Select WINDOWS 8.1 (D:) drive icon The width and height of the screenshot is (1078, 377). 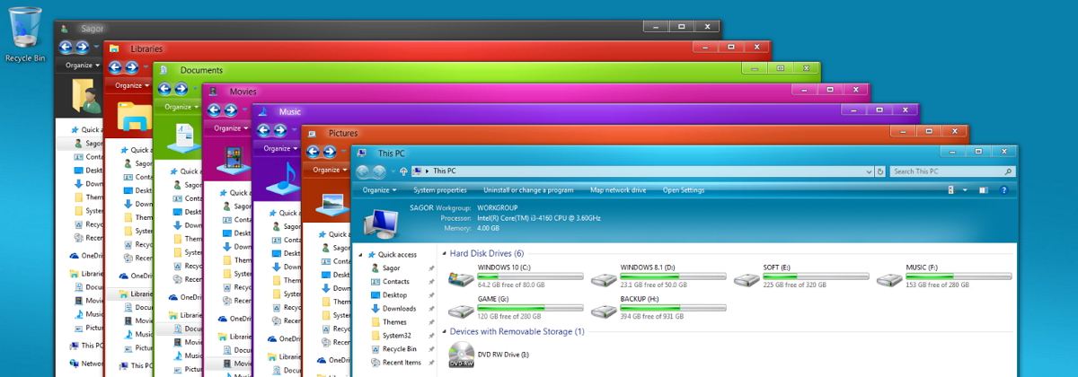coord(604,279)
